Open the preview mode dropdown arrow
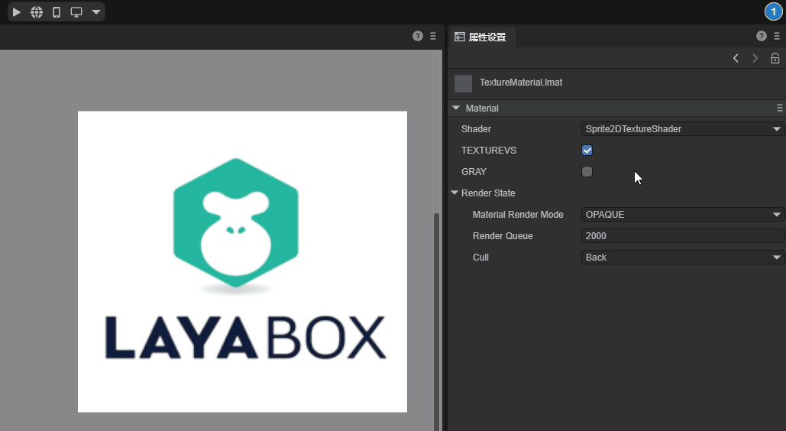This screenshot has height=431, width=786. pos(95,12)
